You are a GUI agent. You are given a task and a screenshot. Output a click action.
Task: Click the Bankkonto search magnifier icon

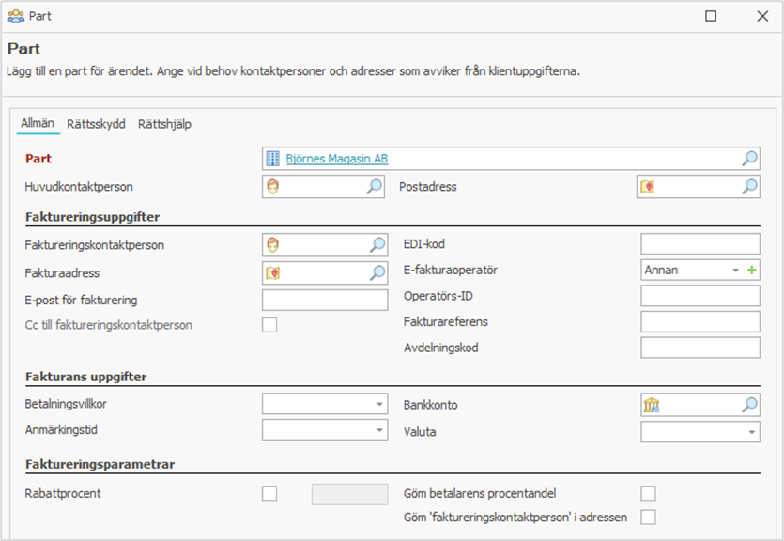click(x=749, y=405)
